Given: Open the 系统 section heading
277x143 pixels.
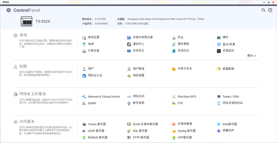Looking at the screenshot, I should (23, 35).
